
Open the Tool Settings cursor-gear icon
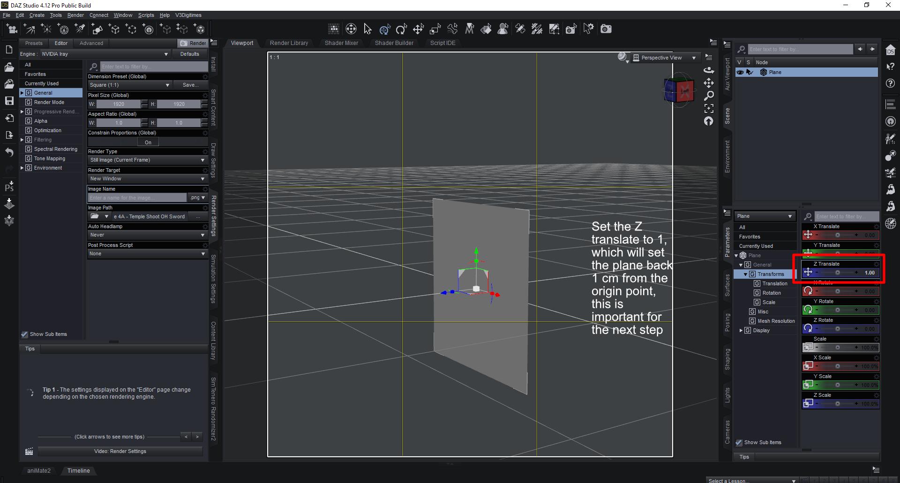[588, 29]
